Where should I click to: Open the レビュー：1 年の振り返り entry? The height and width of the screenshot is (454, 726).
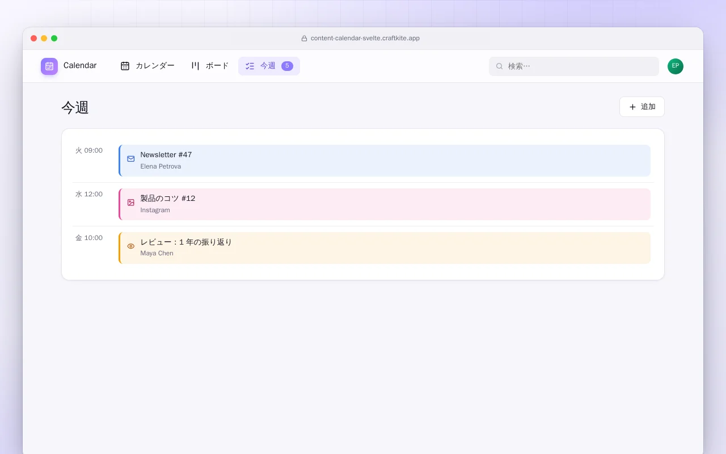[x=385, y=248]
